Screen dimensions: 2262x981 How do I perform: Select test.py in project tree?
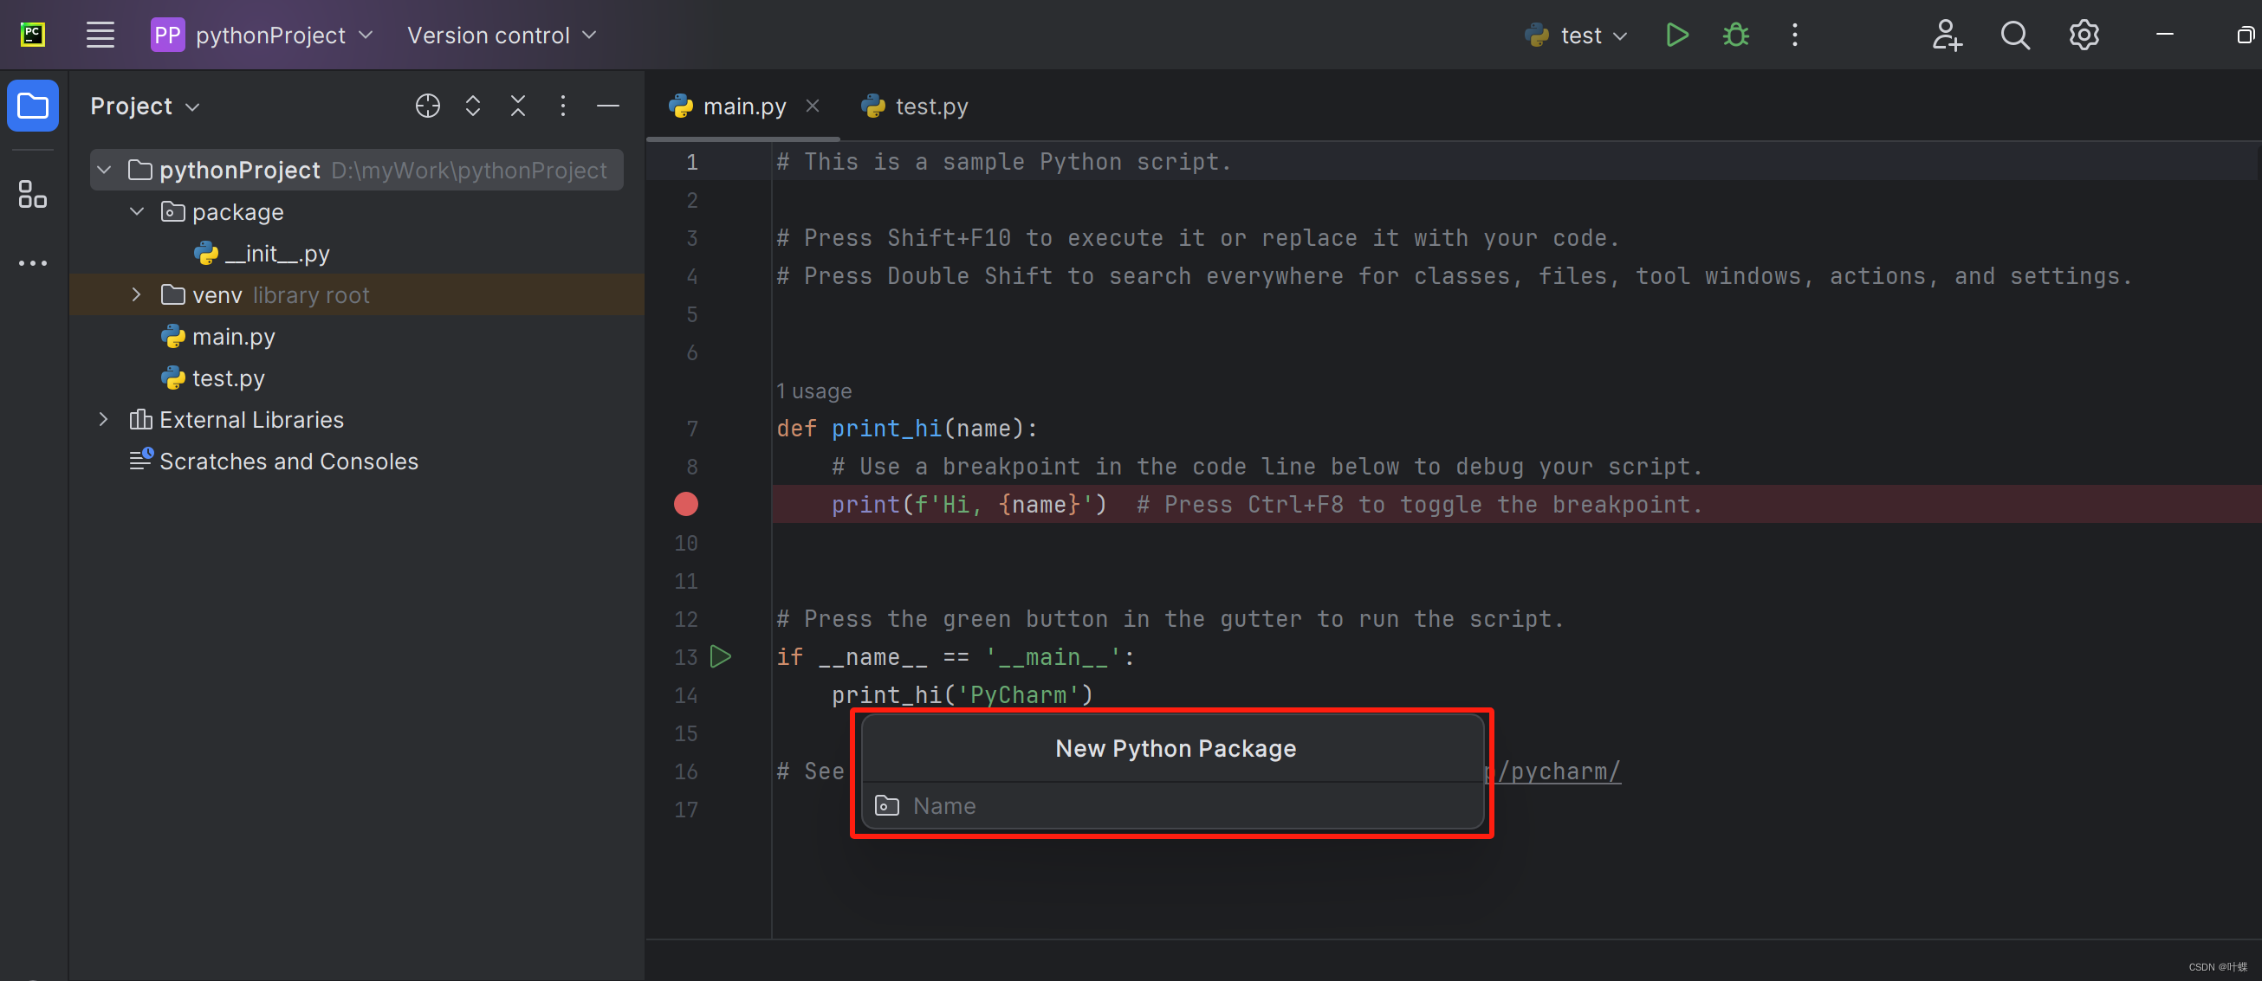[x=212, y=378]
